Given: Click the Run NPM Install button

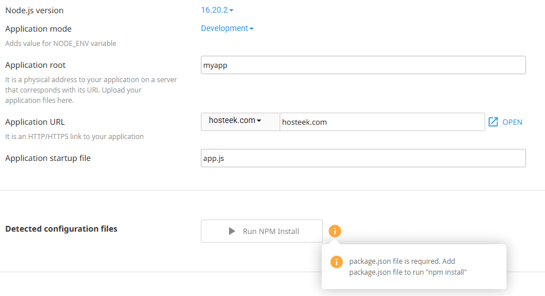Looking at the screenshot, I should 262,231.
